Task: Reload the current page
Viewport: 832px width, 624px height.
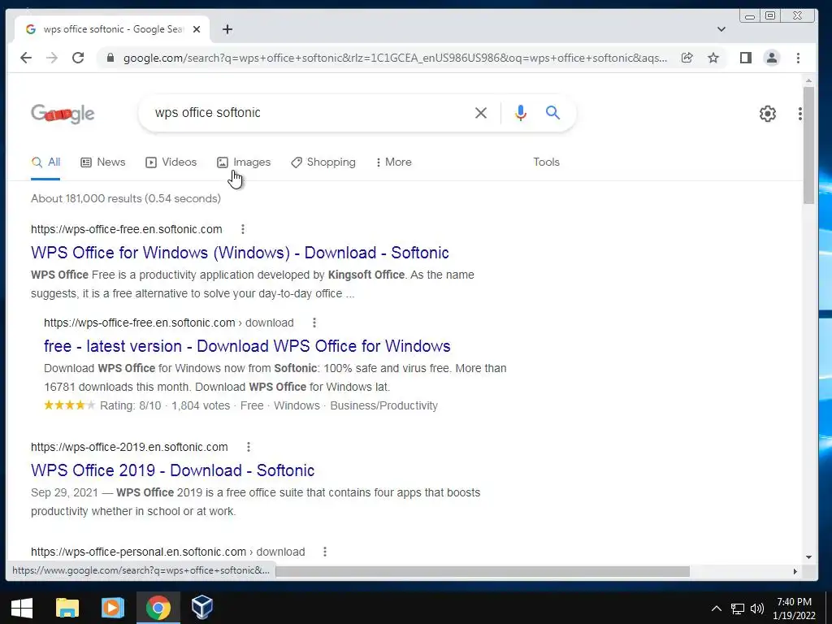Action: pyautogui.click(x=78, y=58)
